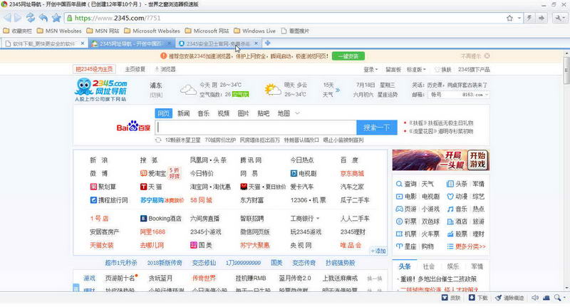Reload the page with the refresh icon
Screen dimensions: 570x307
coord(31,18)
